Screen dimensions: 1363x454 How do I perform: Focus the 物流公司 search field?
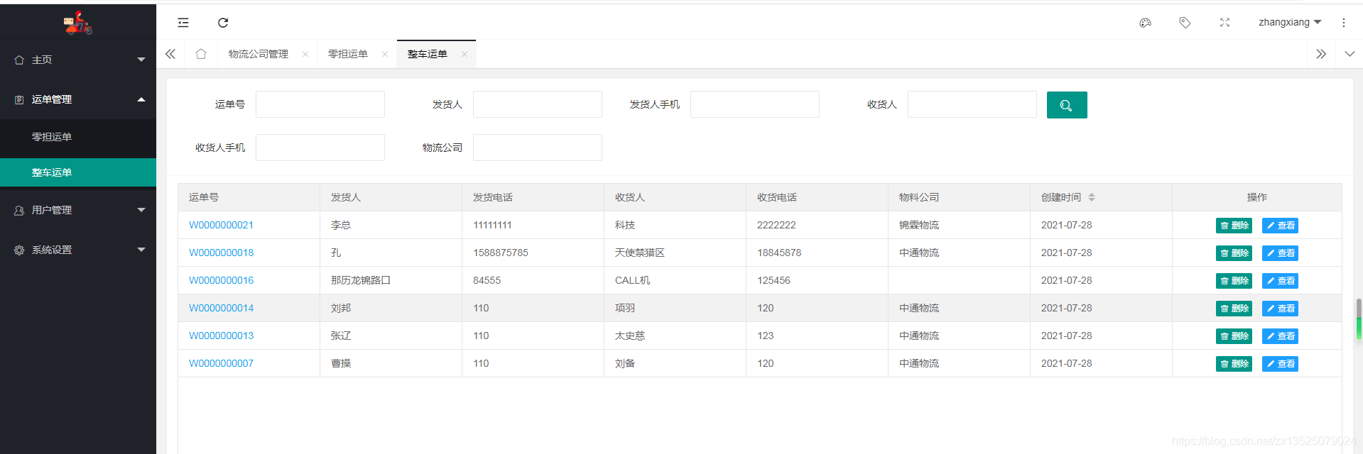pyautogui.click(x=538, y=148)
